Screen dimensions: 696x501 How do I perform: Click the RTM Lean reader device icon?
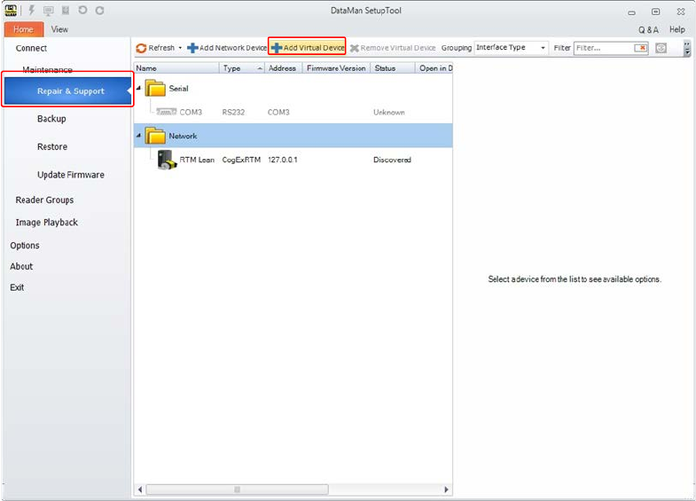click(168, 160)
